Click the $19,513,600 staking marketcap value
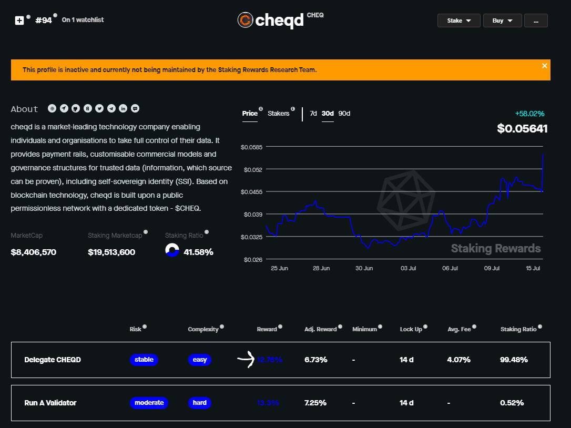Viewport: 571px width, 428px height. coord(111,252)
